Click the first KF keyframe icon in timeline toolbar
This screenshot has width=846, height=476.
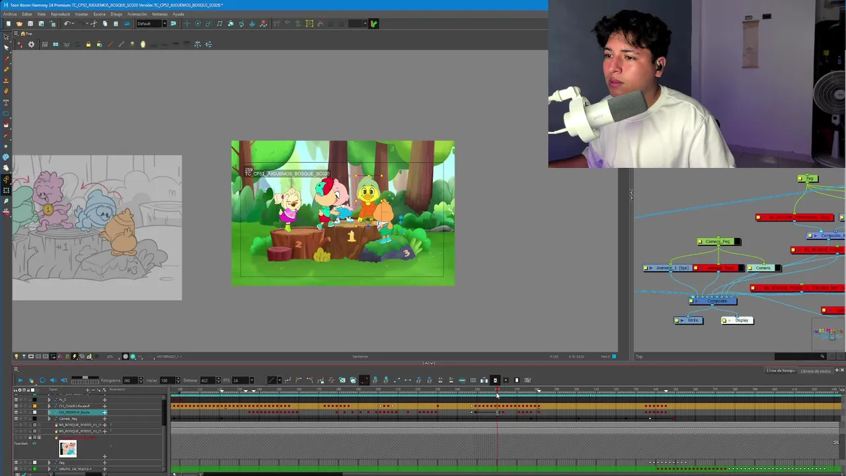point(375,380)
